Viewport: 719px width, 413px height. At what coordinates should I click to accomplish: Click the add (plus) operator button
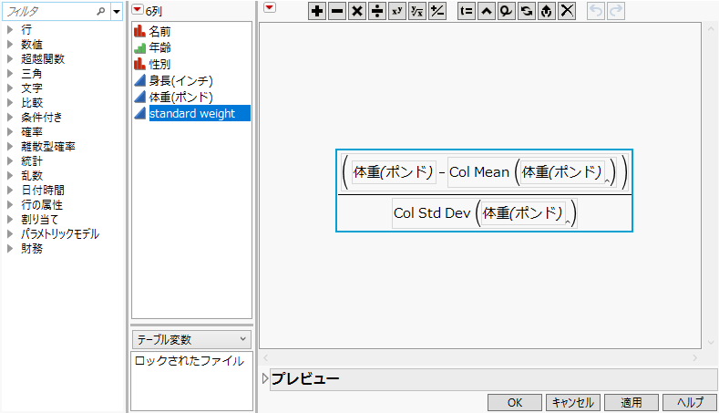[317, 11]
